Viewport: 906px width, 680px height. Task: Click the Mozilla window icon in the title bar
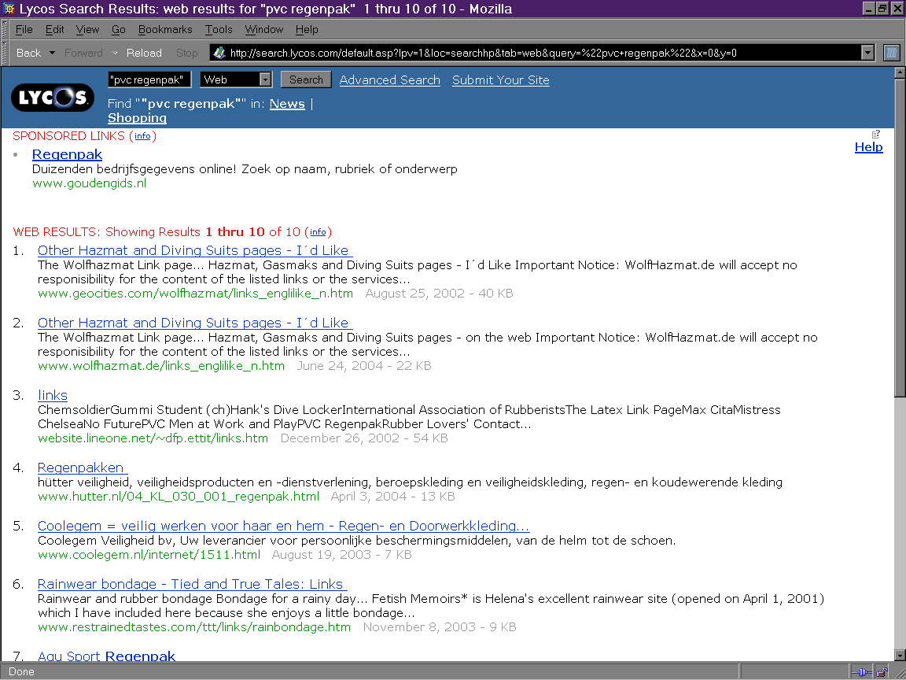pyautogui.click(x=9, y=9)
